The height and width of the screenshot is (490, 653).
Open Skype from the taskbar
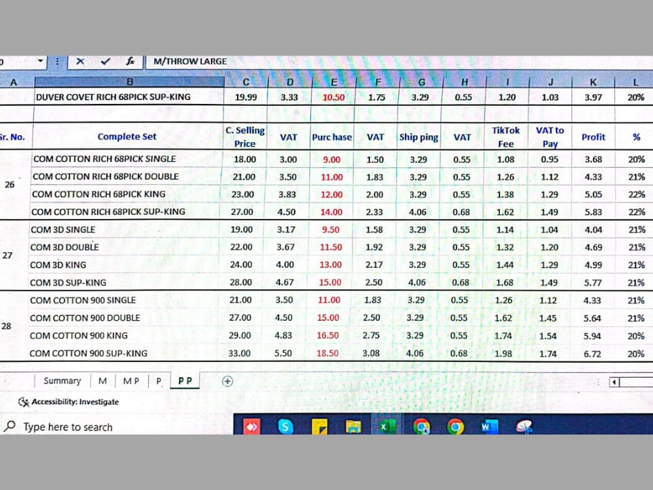(x=285, y=426)
